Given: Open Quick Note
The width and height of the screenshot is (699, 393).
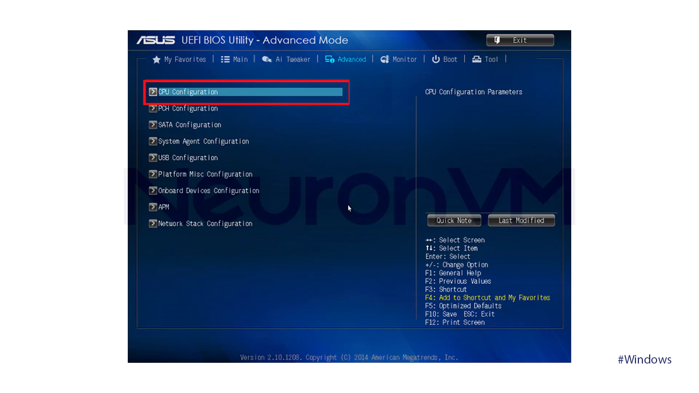Looking at the screenshot, I should click(454, 221).
